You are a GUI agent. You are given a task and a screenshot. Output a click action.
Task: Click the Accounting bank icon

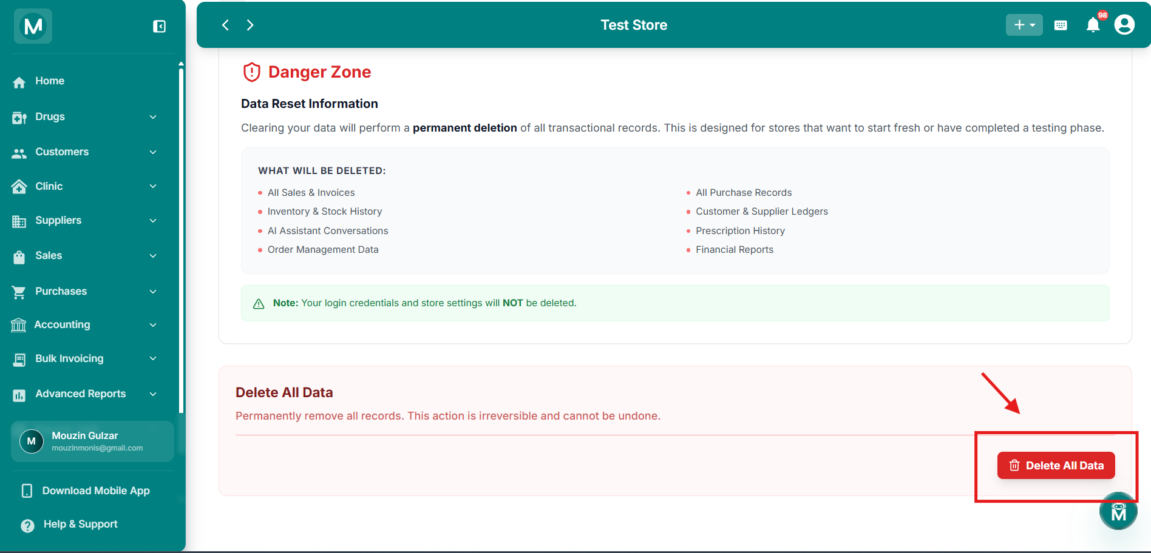pos(18,326)
